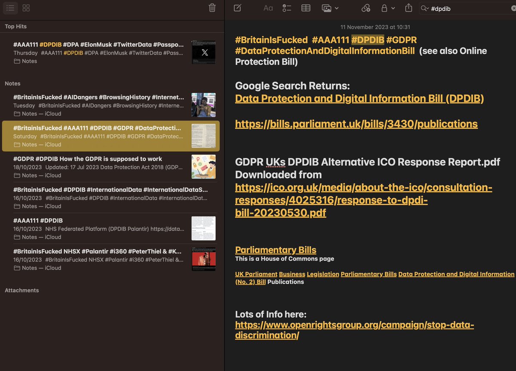This screenshot has height=371, width=516.
Task: Click the highlighted #DPDIB tag in note
Action: point(368,40)
